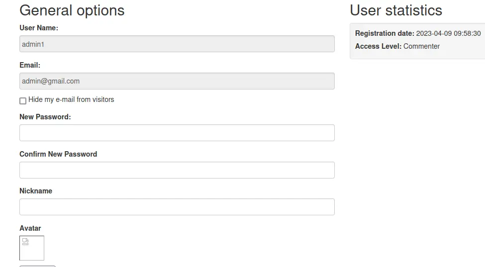Click the Registration date value text
Image resolution: width=485 pixels, height=267 pixels.
pos(448,33)
